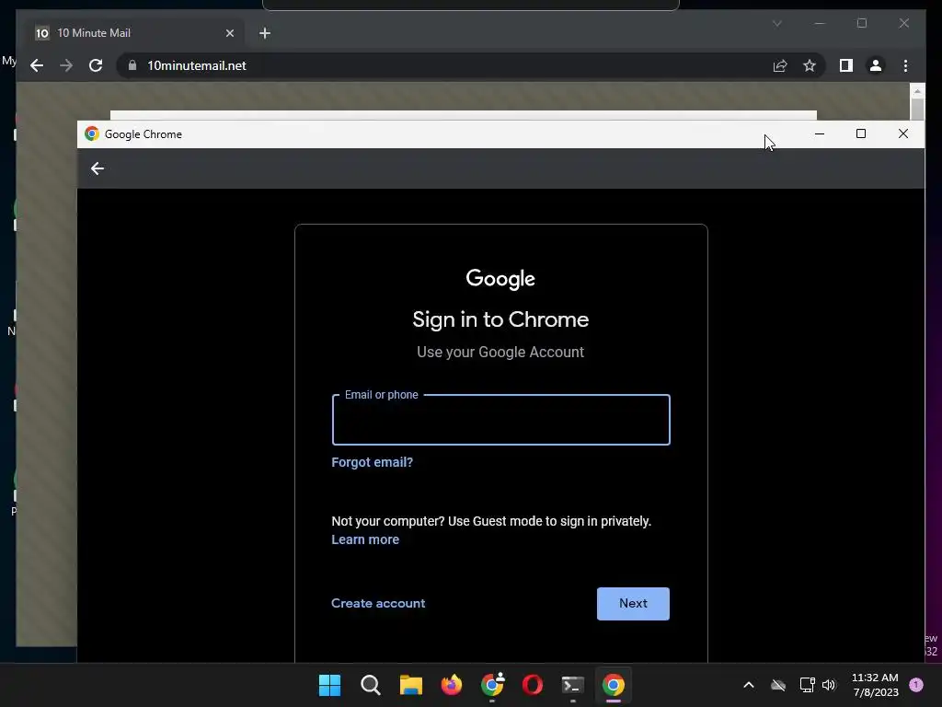Image resolution: width=942 pixels, height=707 pixels.
Task: Open the terminal app in the taskbar
Action: coord(572,685)
